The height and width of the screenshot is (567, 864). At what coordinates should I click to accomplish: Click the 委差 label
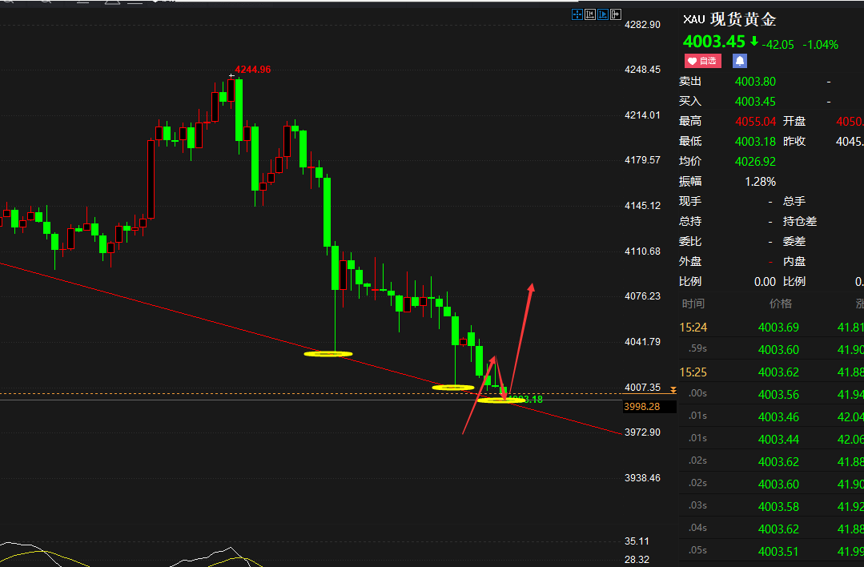point(794,241)
